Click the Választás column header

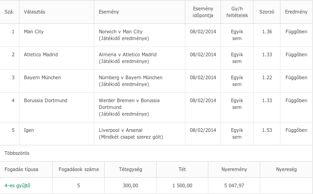point(34,11)
